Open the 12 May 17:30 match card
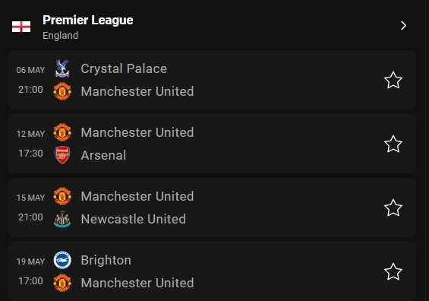Screen dimensions: 429x301 point(212,144)
